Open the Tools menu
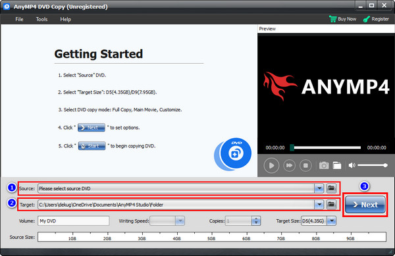The width and height of the screenshot is (395, 256). pos(41,19)
